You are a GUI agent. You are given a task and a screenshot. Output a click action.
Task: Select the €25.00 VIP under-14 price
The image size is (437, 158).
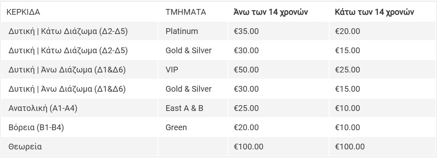tap(348, 70)
